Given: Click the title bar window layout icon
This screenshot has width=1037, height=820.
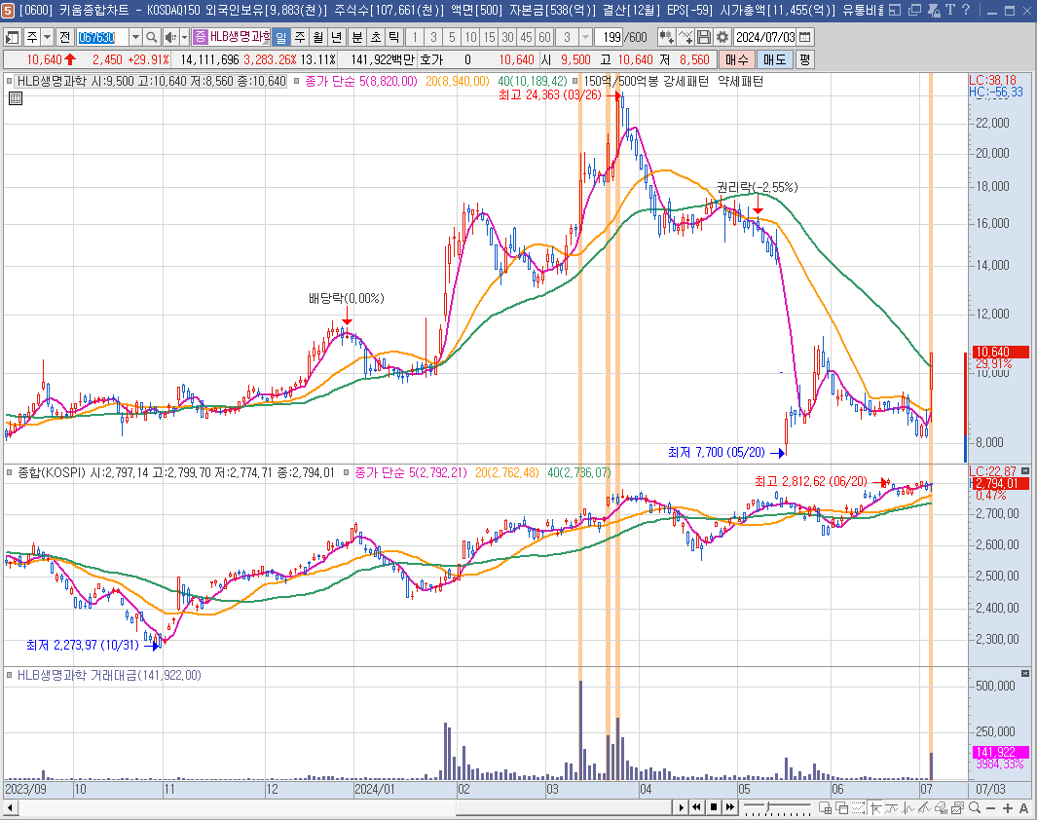Looking at the screenshot, I should (x=895, y=10).
